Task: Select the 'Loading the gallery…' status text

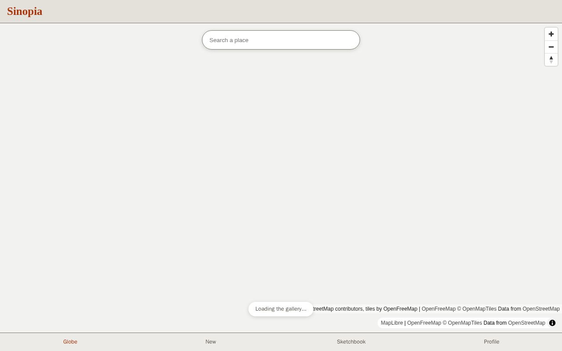Action: pos(281,309)
